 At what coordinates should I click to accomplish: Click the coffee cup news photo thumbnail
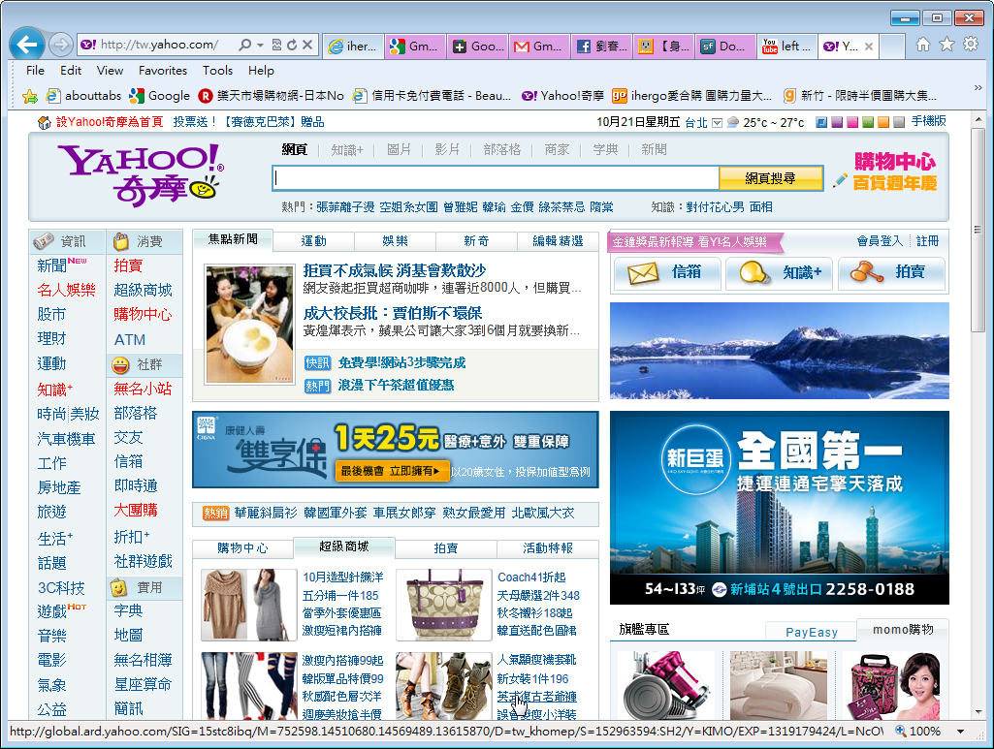[250, 325]
